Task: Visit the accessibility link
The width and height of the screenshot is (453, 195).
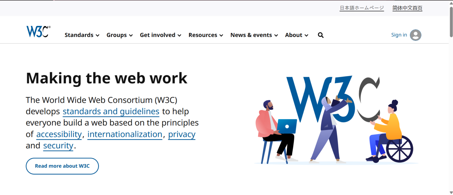Action: point(59,134)
